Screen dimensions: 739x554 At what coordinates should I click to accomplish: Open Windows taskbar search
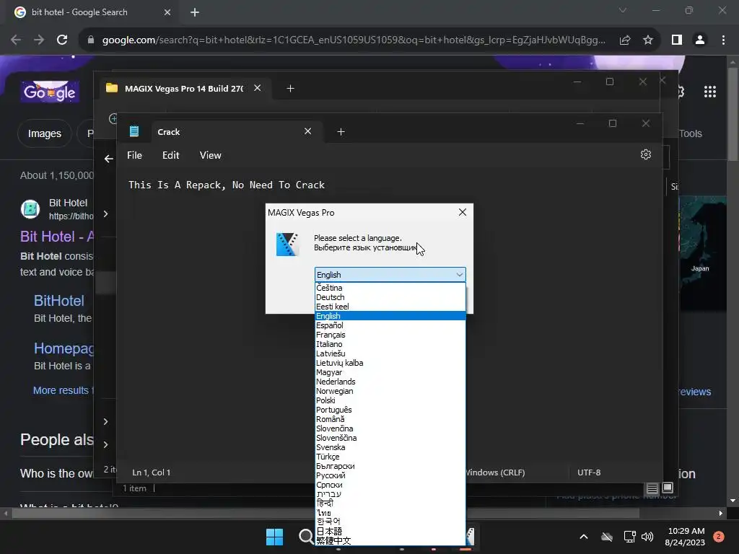[x=306, y=537]
